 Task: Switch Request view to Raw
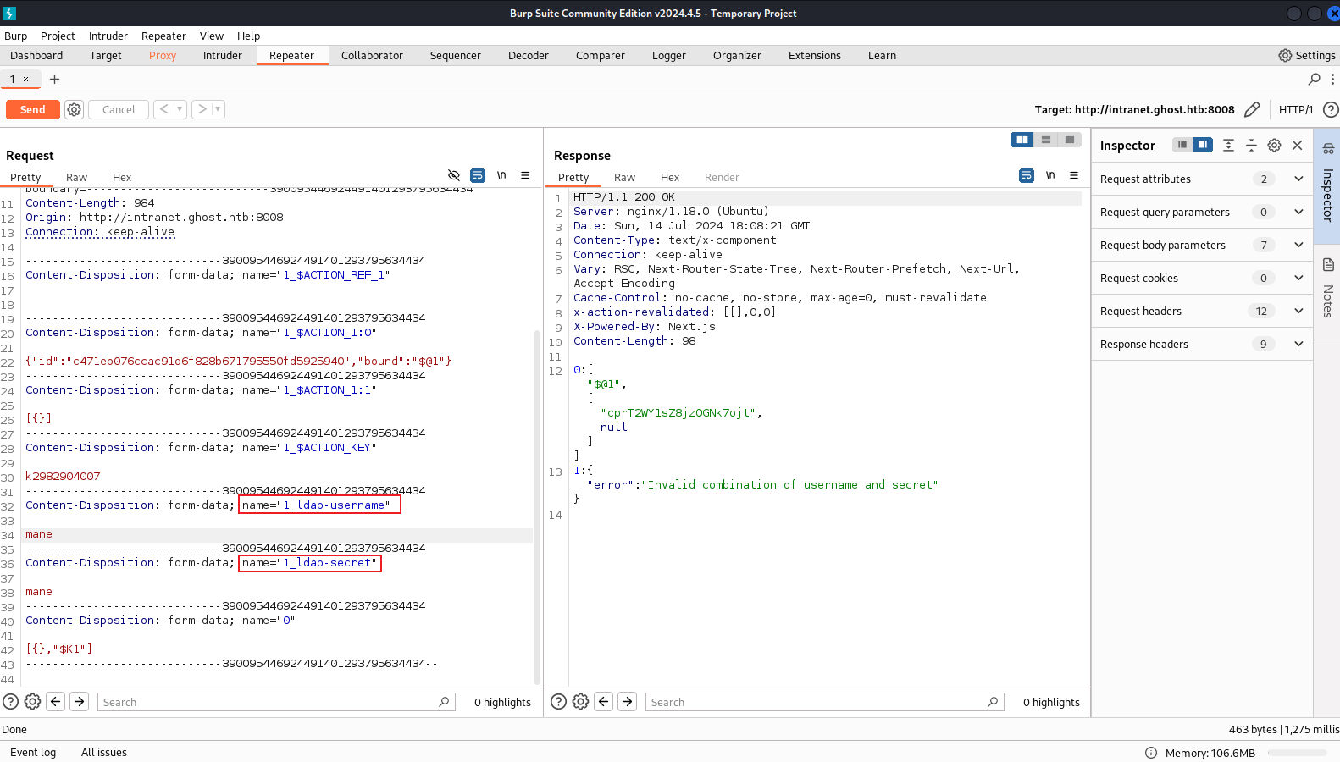tap(76, 177)
